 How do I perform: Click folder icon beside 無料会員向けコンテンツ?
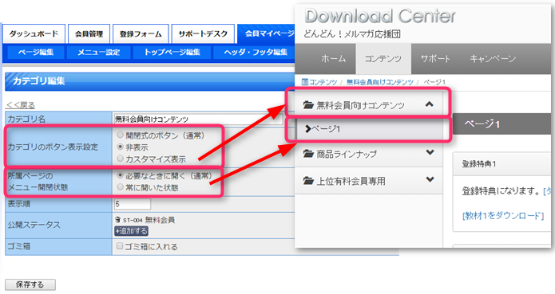[308, 105]
